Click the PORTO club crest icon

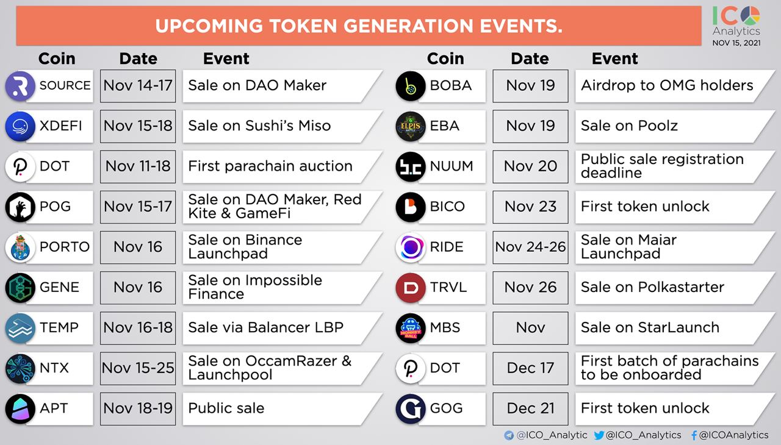(x=20, y=247)
